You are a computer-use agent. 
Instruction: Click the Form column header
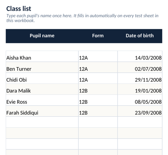98,36
